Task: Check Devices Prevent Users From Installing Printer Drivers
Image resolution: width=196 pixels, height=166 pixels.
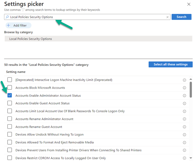Action: pos(10,150)
